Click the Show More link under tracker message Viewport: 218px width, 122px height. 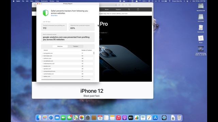54,16
